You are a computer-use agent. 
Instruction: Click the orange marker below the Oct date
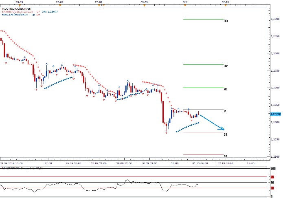(185, 5)
